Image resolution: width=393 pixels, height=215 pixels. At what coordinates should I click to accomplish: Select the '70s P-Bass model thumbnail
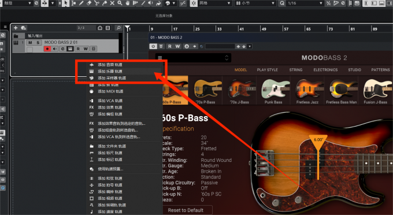point(205,91)
